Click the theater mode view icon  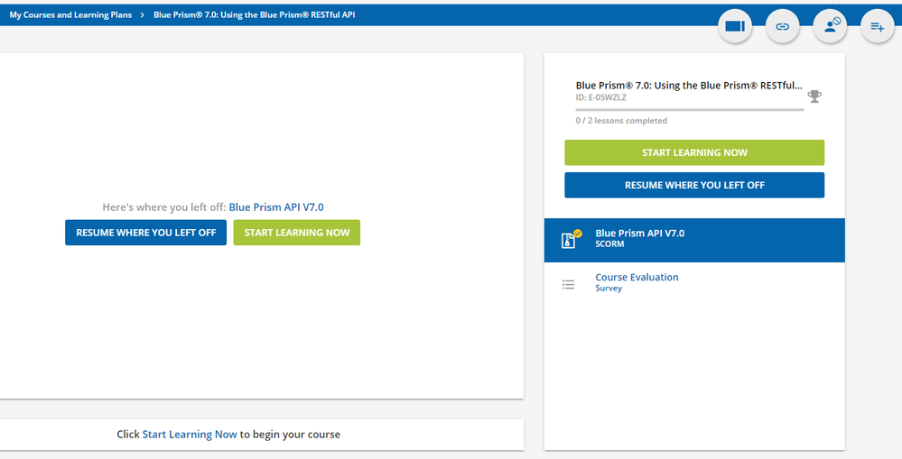[x=735, y=26]
